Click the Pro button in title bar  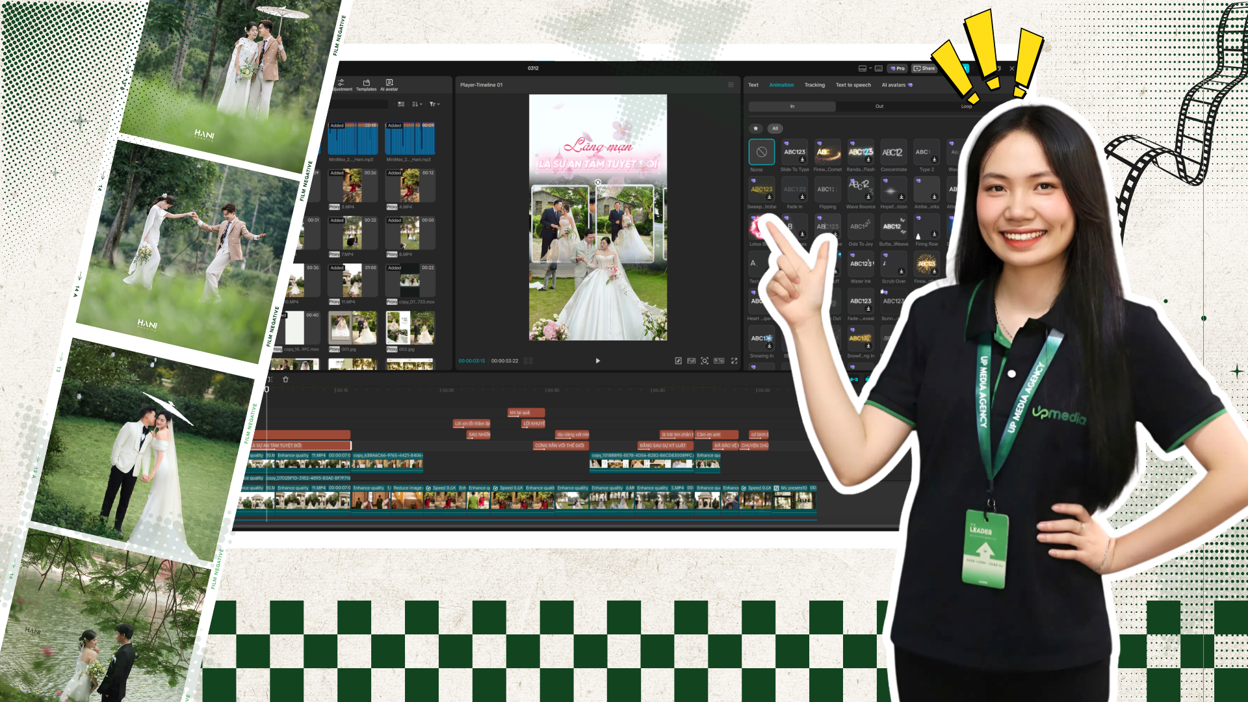(898, 68)
